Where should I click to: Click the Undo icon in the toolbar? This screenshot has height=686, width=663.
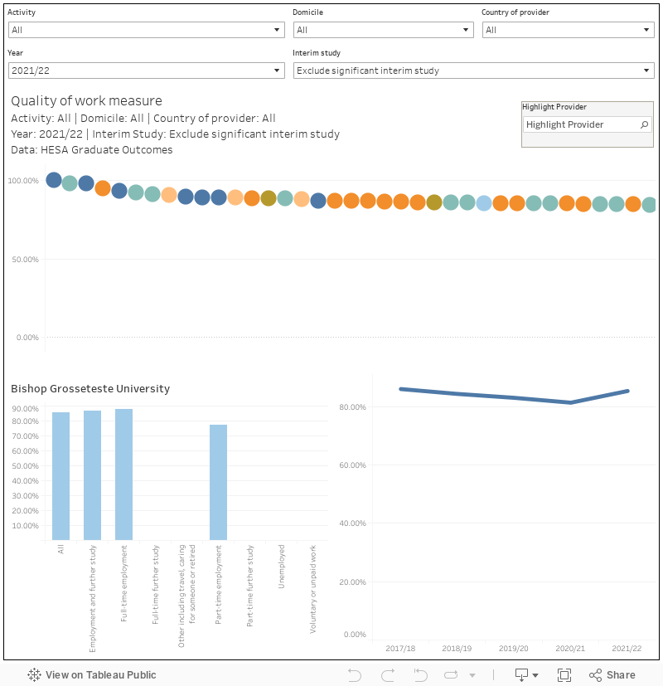click(355, 674)
